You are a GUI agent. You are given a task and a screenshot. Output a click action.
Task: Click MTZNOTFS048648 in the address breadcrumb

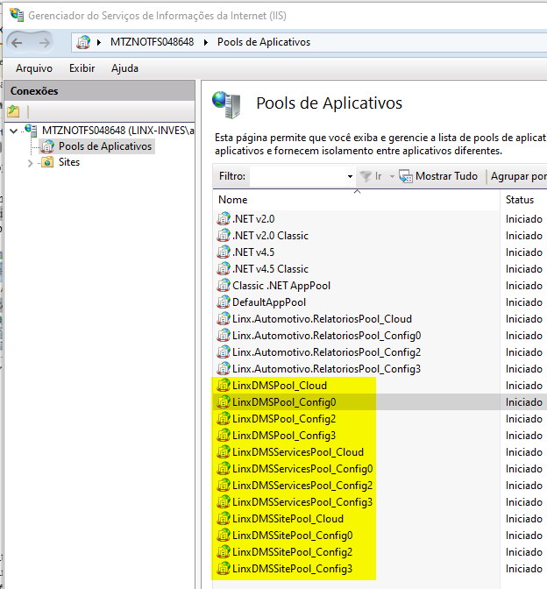153,42
